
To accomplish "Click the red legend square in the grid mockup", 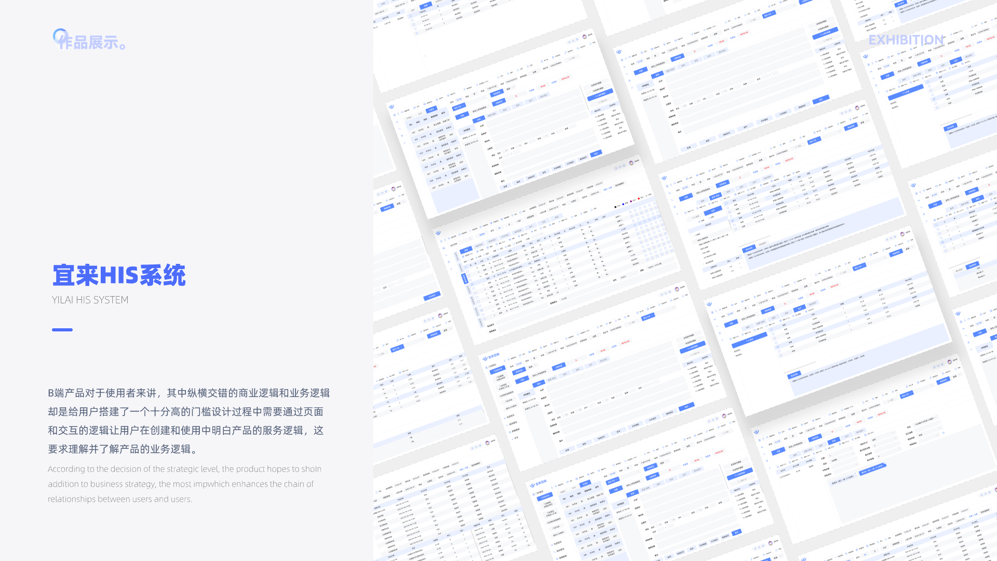I will [639, 198].
